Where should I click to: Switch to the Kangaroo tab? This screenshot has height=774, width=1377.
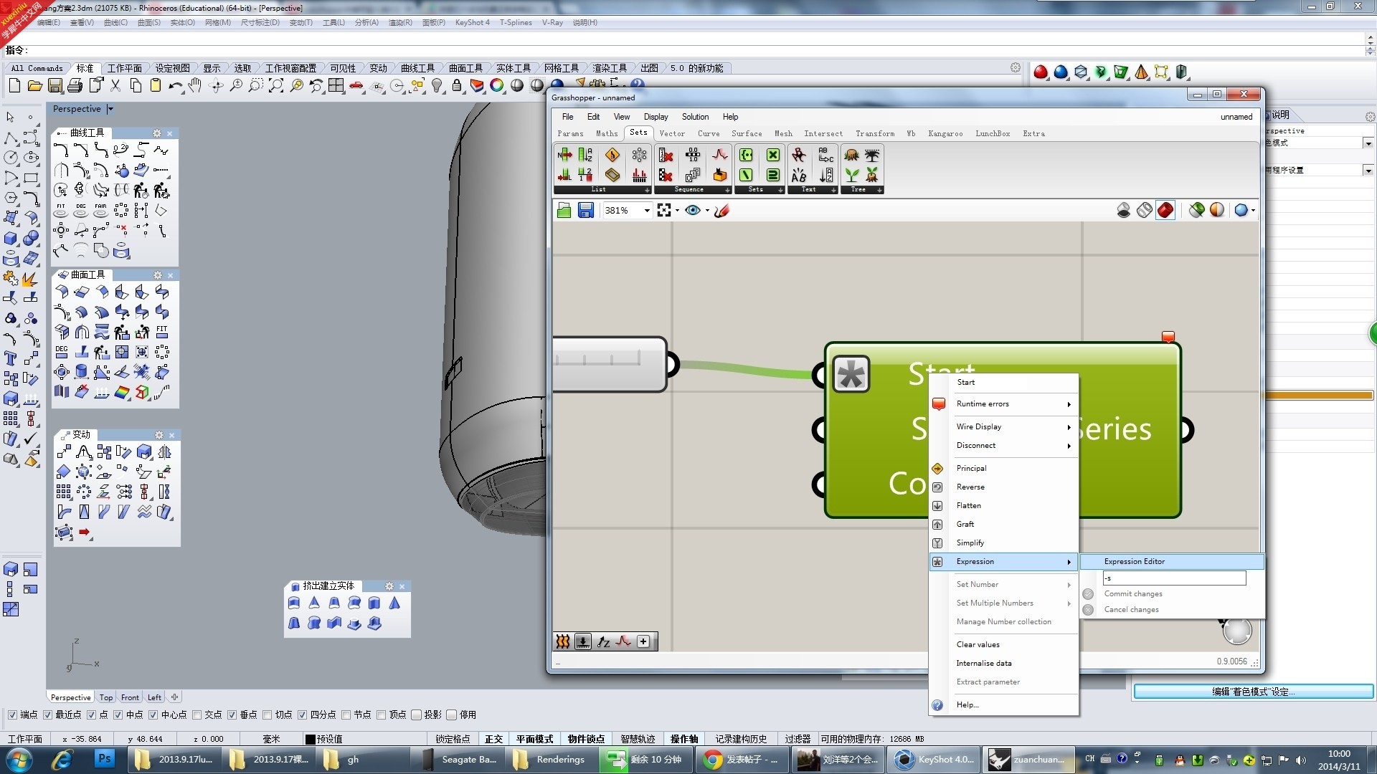pyautogui.click(x=945, y=133)
